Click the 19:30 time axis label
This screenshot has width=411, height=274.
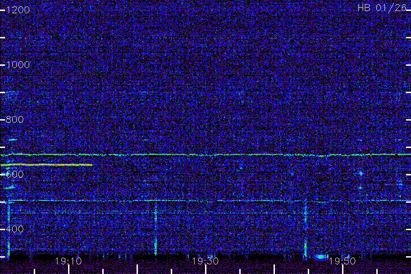[205, 261]
